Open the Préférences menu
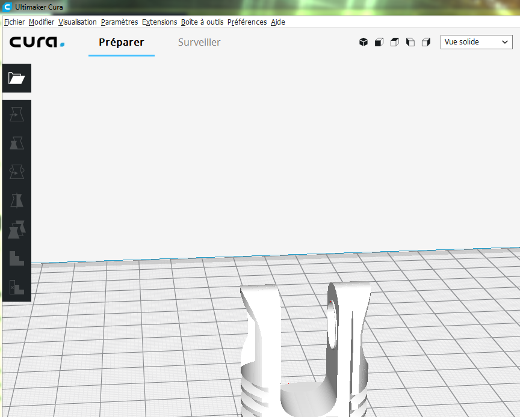This screenshot has width=520, height=417. click(247, 22)
